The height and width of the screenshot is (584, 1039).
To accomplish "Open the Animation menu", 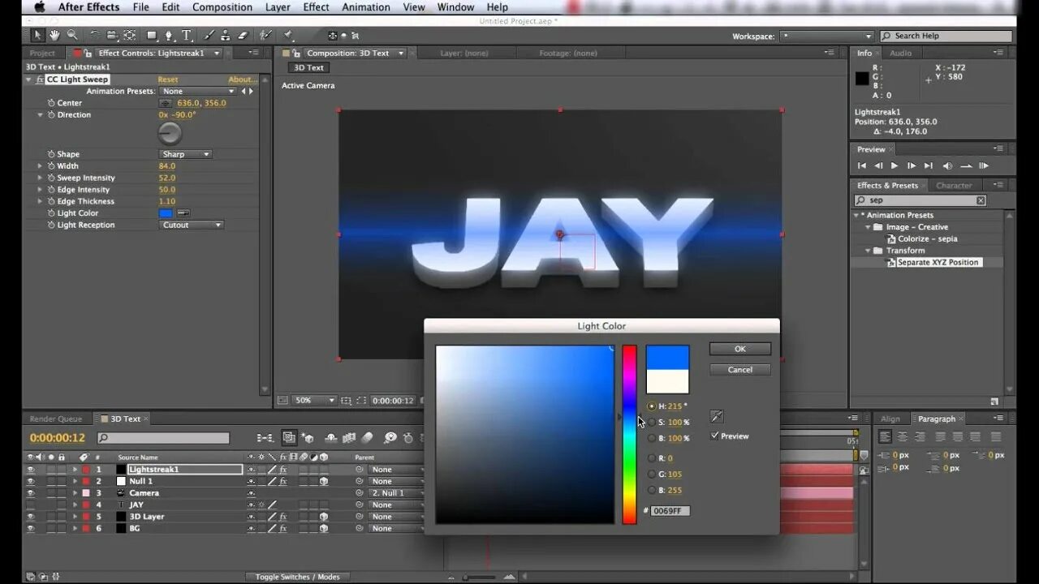I will pyautogui.click(x=365, y=7).
